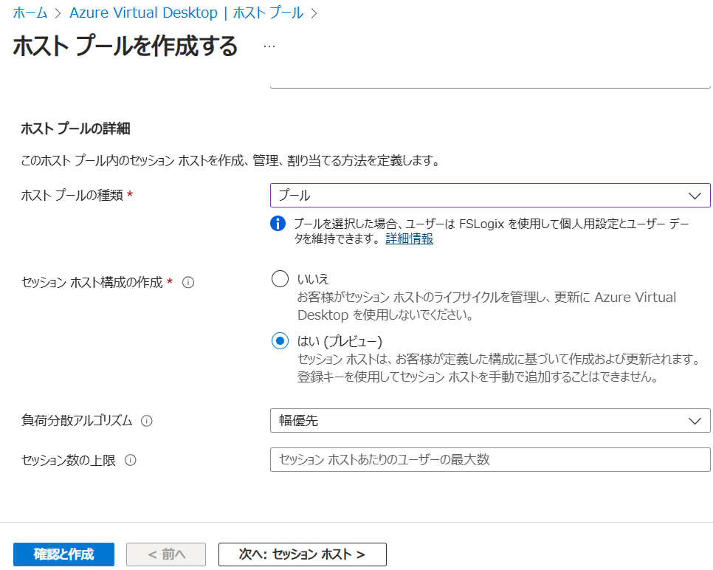Select the はい (プレビュー) radio option
713x570 pixels.
(280, 340)
